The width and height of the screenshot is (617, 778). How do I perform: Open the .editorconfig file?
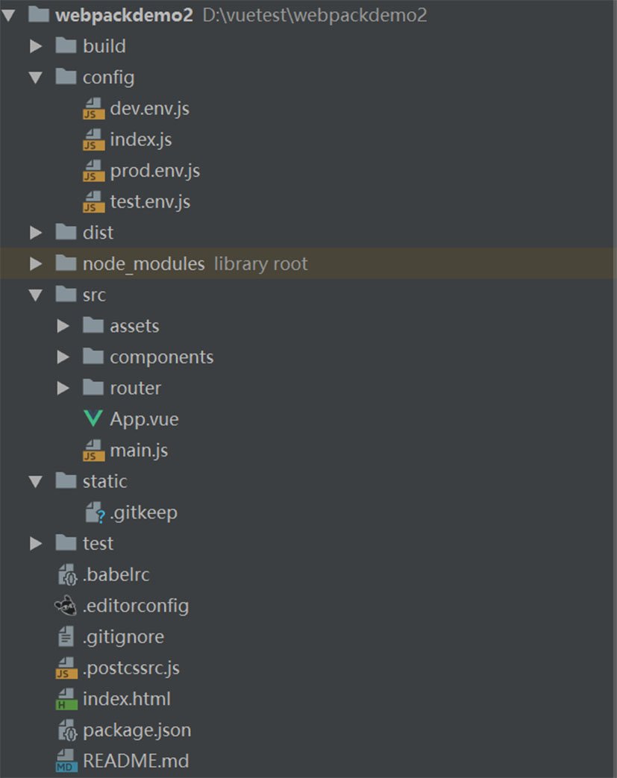point(136,606)
